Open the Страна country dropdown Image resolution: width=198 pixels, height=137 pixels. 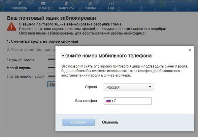click(x=128, y=87)
